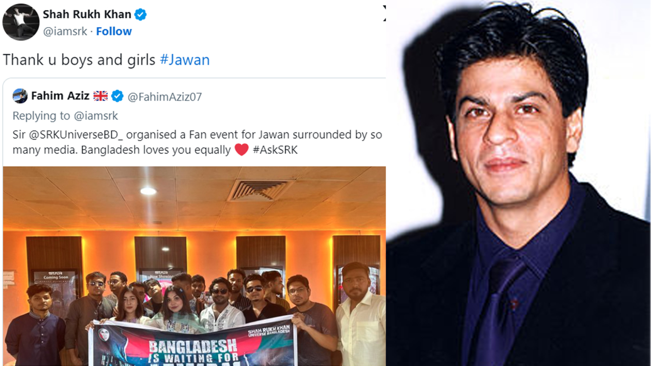651x366 pixels.
Task: Click Shah Rukh Khan's blue verified badge
Action: tap(140, 14)
